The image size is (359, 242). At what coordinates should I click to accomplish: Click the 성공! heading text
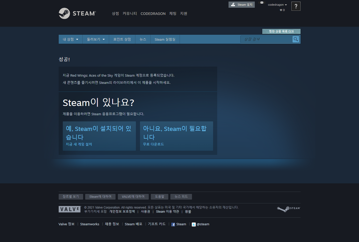pos(64,59)
